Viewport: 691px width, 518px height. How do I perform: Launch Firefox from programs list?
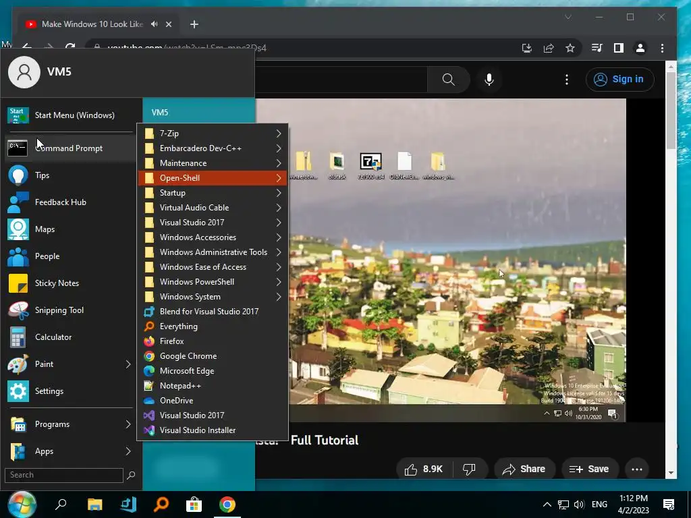[x=213, y=341]
